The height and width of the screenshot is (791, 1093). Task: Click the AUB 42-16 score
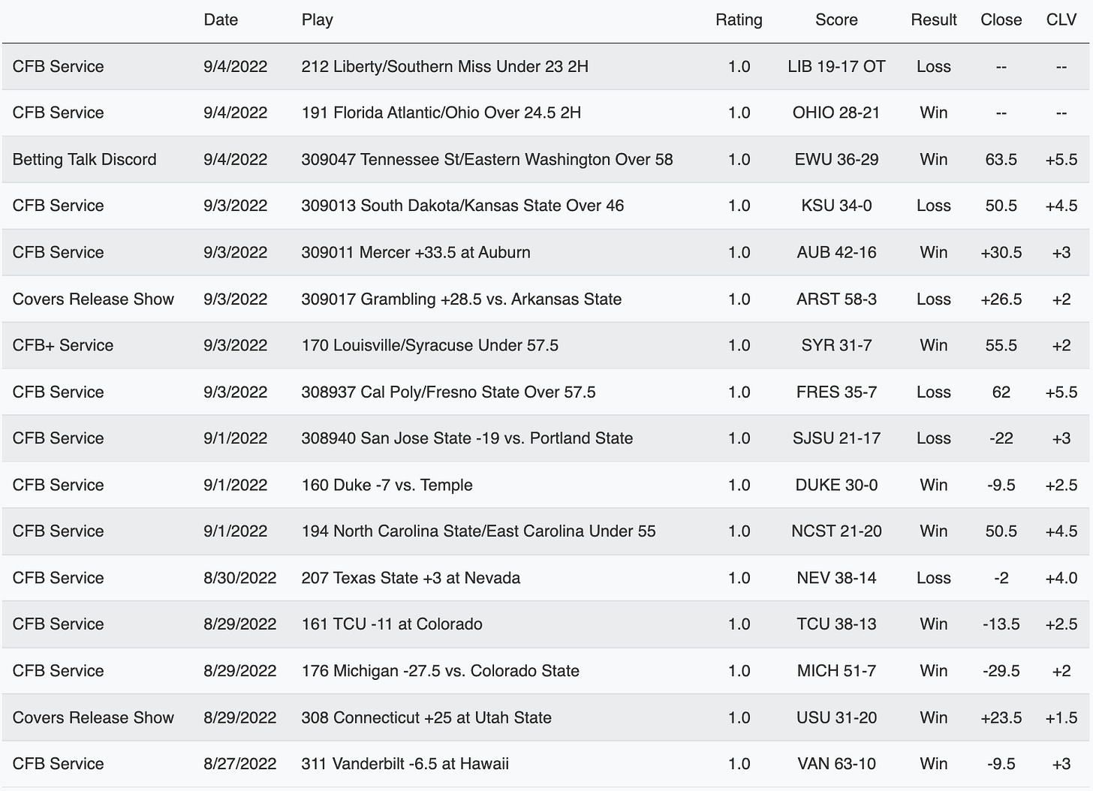pos(836,253)
